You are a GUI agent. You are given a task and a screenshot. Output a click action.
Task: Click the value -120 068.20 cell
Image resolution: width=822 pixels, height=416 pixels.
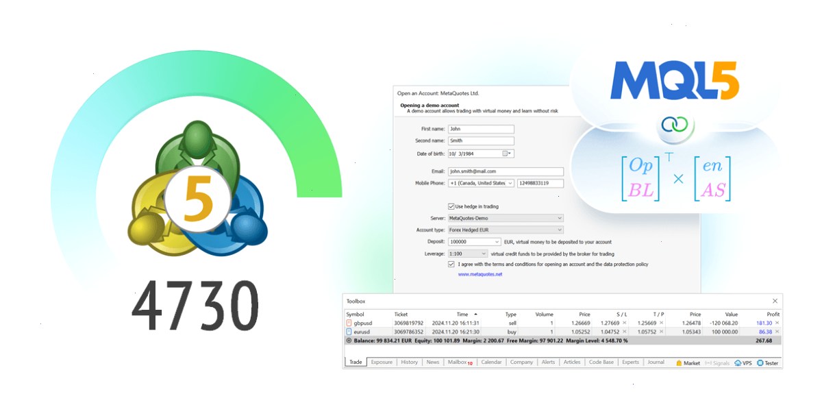[x=723, y=323]
